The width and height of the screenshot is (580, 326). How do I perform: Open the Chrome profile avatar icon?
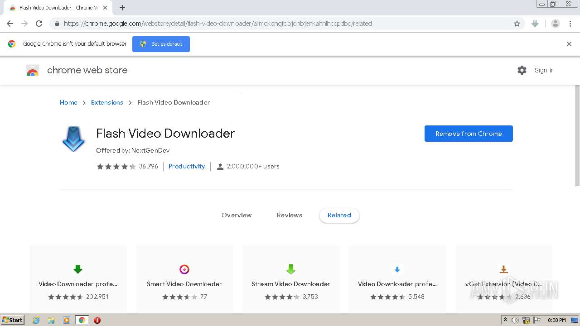(556, 24)
